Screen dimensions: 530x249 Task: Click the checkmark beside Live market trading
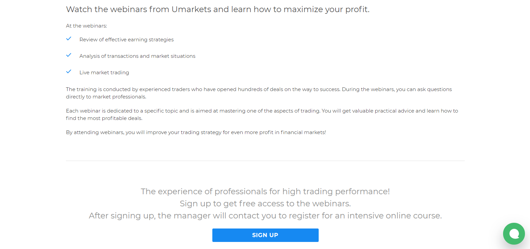tap(69, 71)
